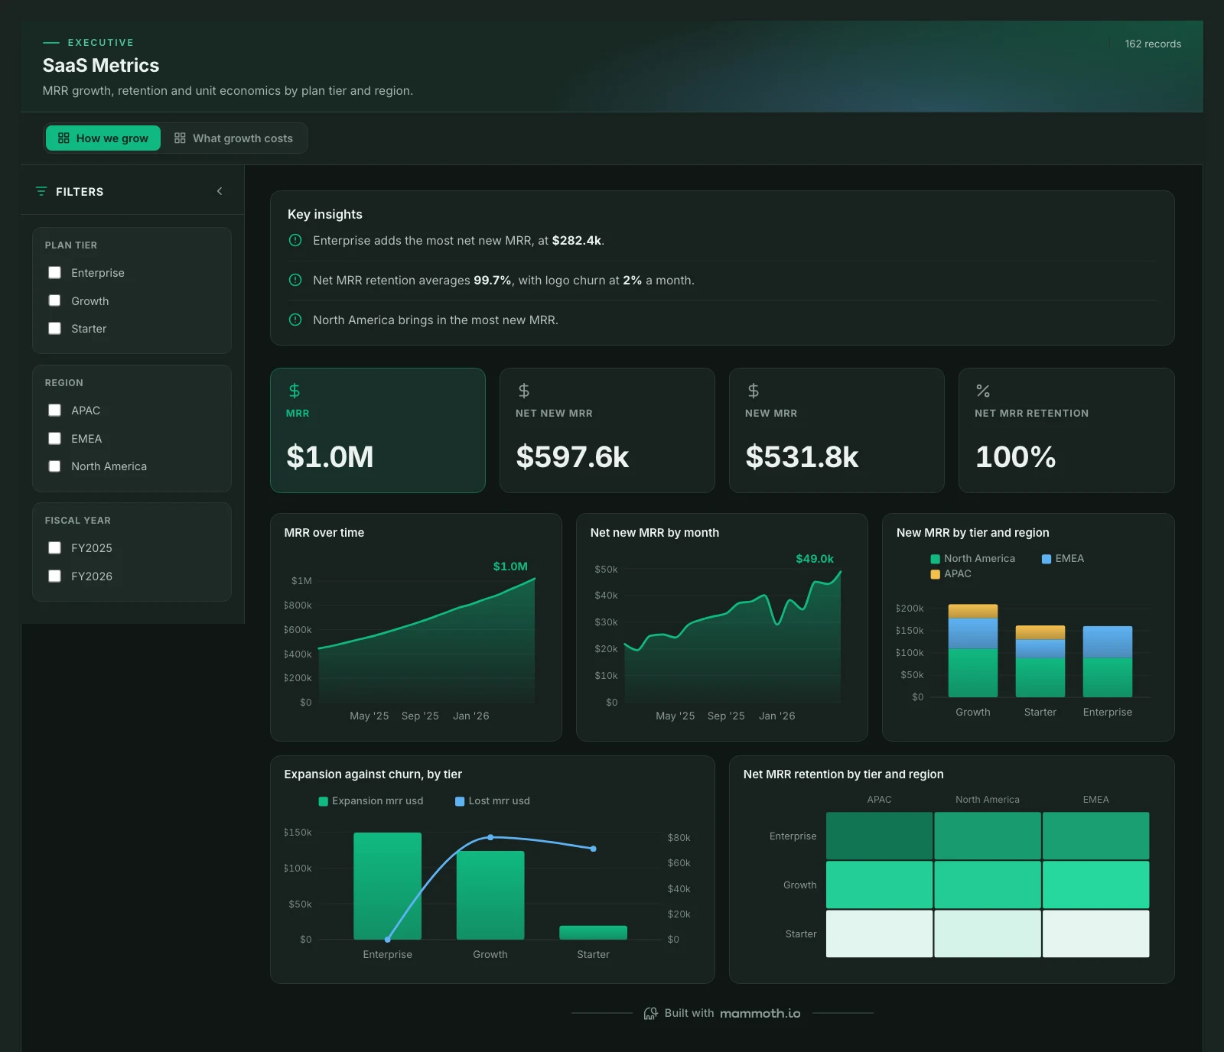
Task: Select the $1.0M MRR KPI card
Action: [378, 430]
